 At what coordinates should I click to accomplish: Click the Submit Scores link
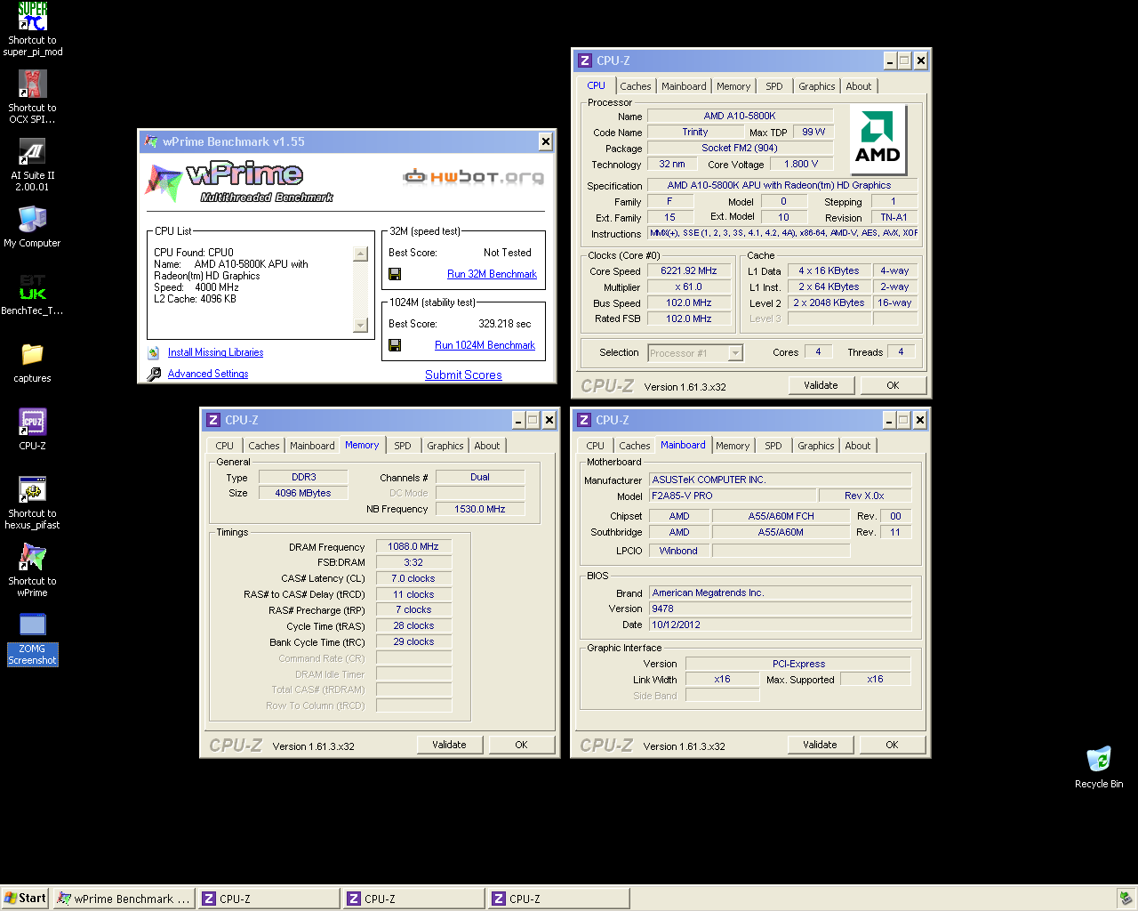coord(463,375)
